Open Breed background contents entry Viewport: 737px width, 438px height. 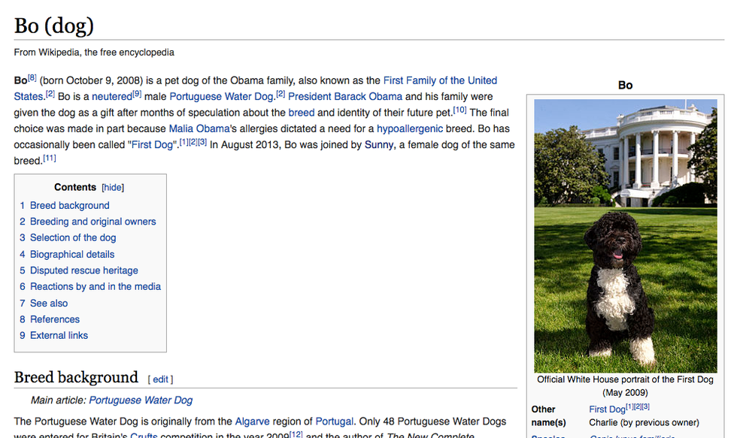pyautogui.click(x=69, y=206)
